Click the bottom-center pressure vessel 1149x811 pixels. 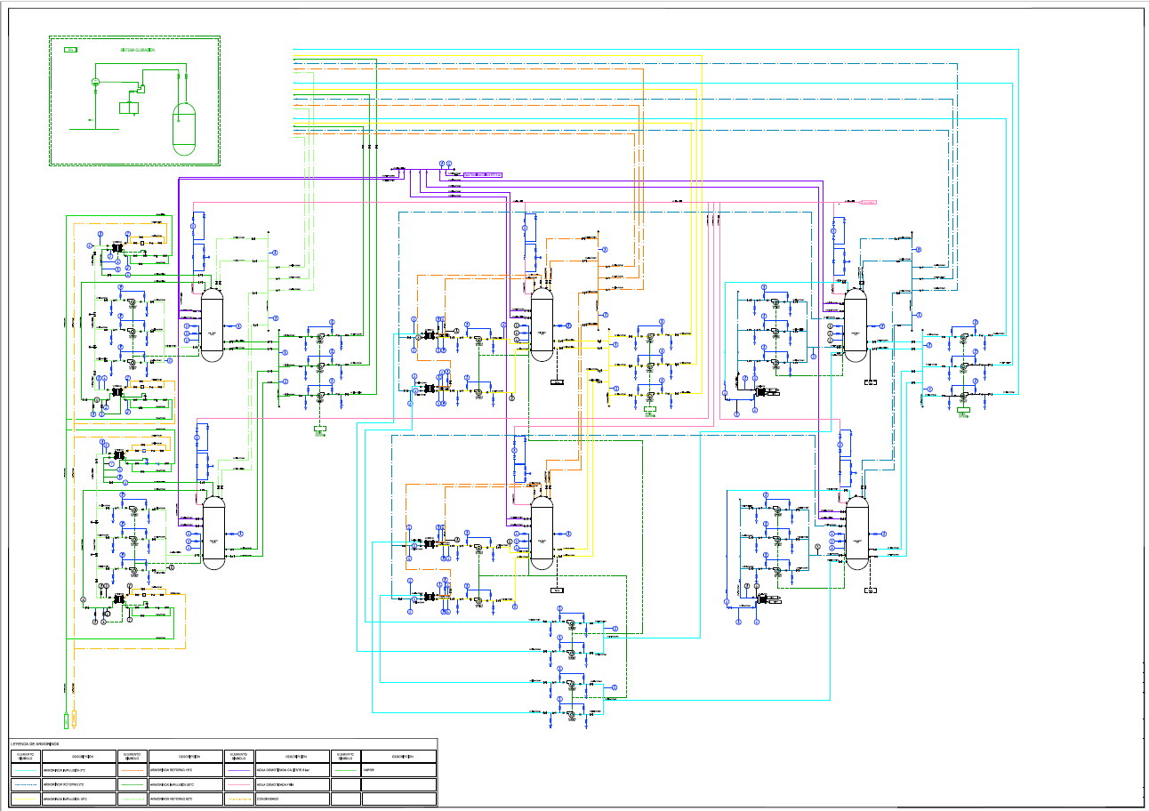coord(541,532)
